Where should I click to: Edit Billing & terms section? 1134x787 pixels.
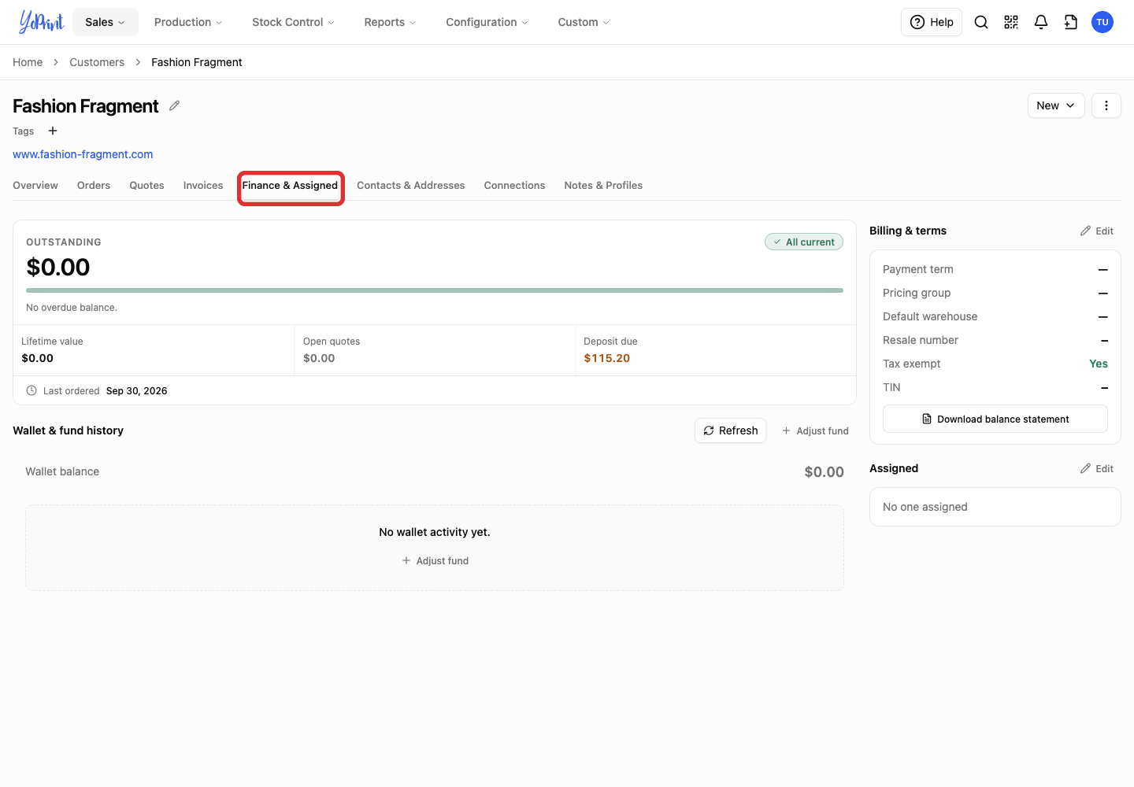[x=1097, y=231]
